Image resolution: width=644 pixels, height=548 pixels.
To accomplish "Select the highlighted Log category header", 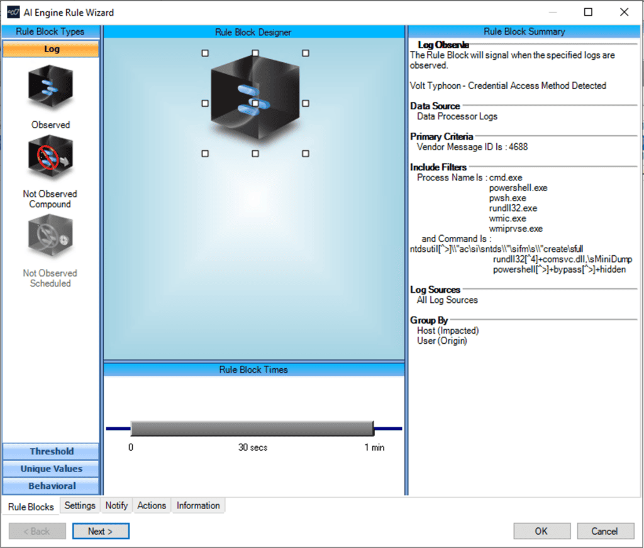I will [x=50, y=48].
